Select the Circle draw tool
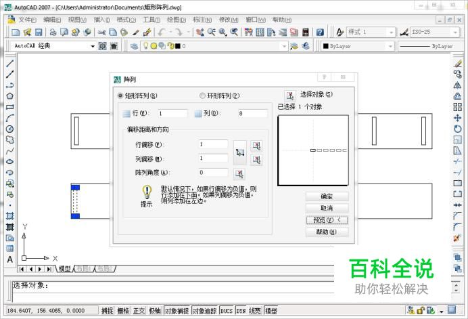Image resolution: width=468 pixels, height=319 pixels. 10,129
